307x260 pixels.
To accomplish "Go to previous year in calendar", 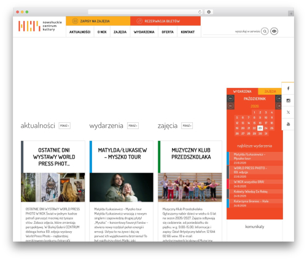I will coord(231,106).
